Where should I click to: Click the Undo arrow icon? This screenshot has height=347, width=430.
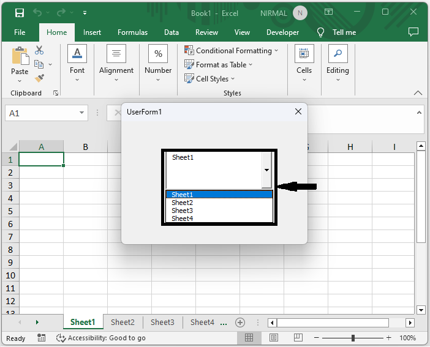37,13
